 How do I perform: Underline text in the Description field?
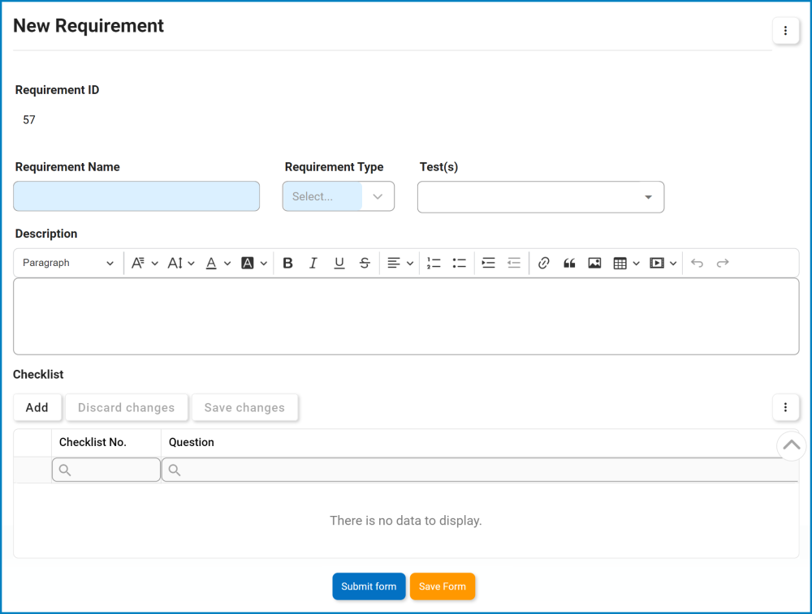pos(339,262)
